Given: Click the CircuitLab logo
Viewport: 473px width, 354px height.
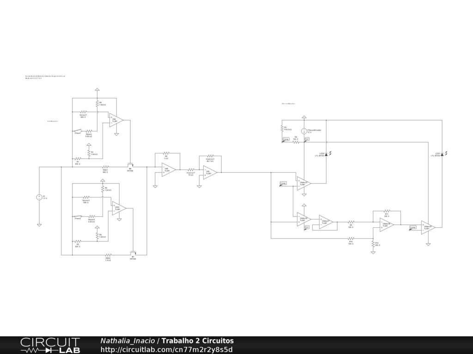Looking at the screenshot, I should point(50,345).
